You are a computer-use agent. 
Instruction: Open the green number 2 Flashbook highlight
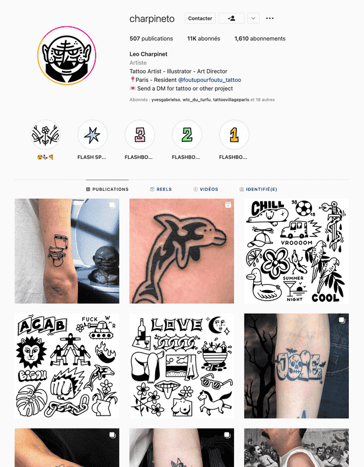[187, 135]
